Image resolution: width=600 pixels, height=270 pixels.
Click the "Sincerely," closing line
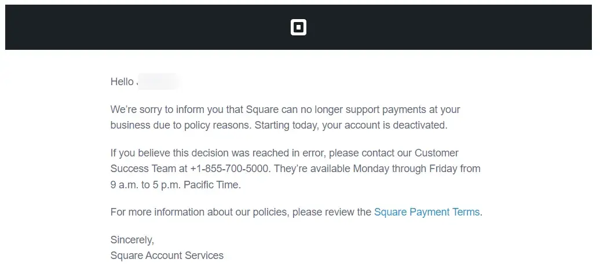[x=132, y=240]
